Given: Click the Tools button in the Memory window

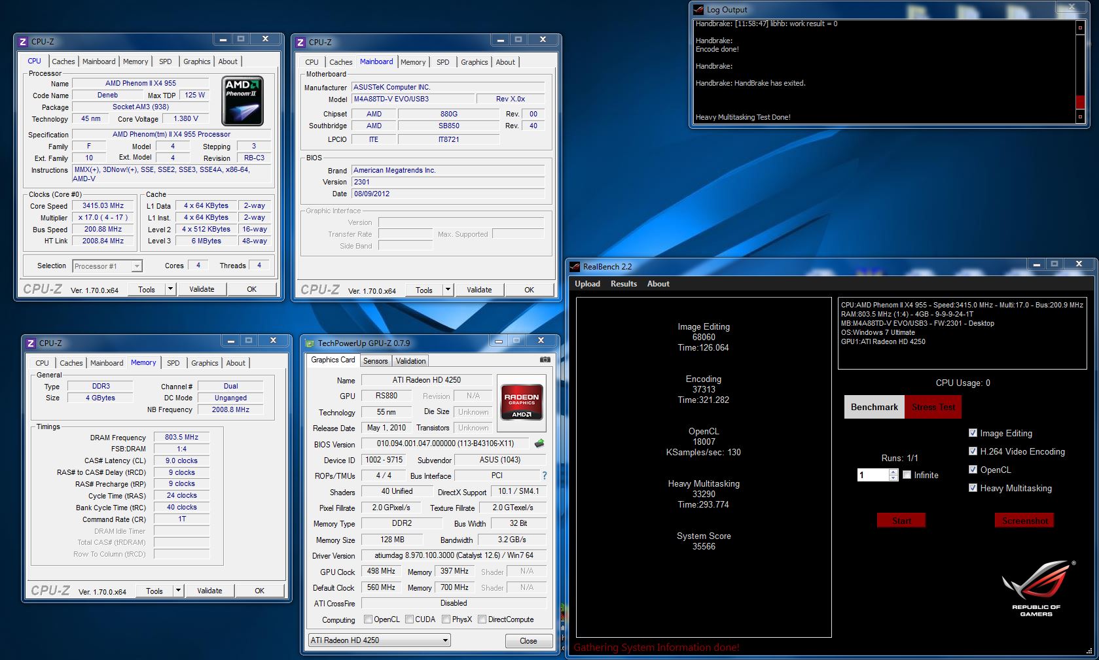Looking at the screenshot, I should [154, 591].
